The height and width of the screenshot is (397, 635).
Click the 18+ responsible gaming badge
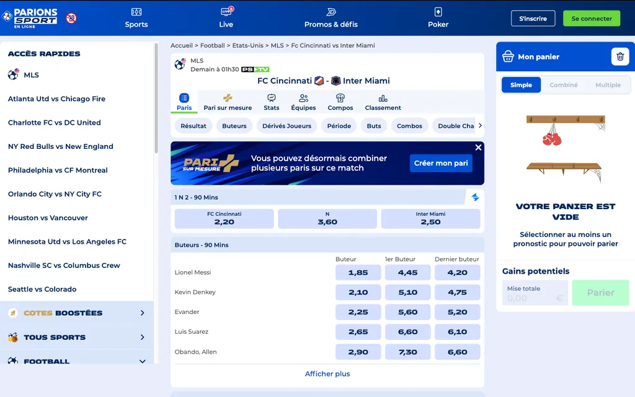tap(71, 19)
